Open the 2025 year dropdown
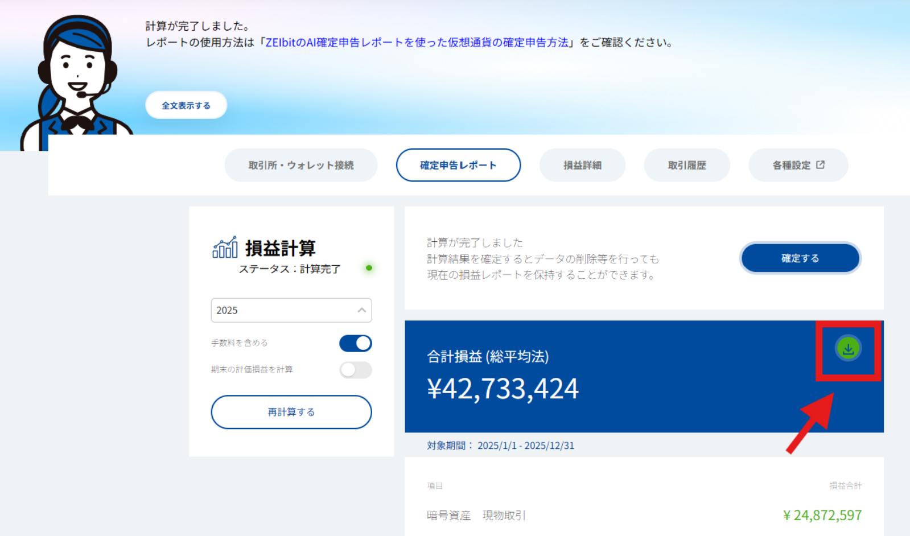This screenshot has height=536, width=910. pyautogui.click(x=291, y=310)
